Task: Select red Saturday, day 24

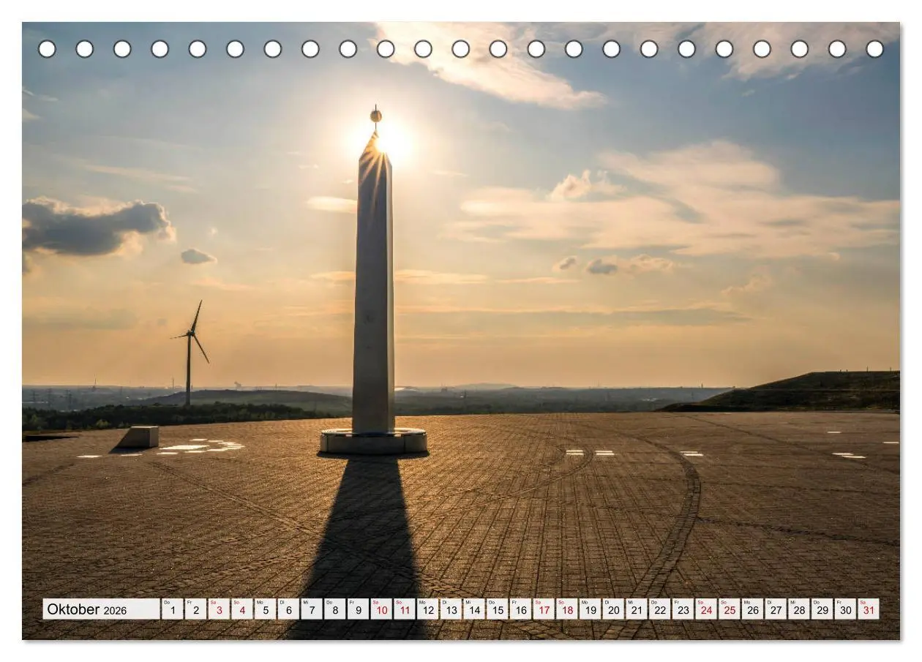Action: click(x=705, y=609)
